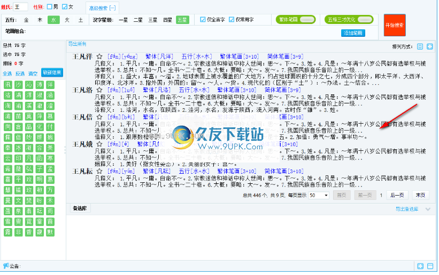Expand the 备选库 panel chevron

click(428, 209)
